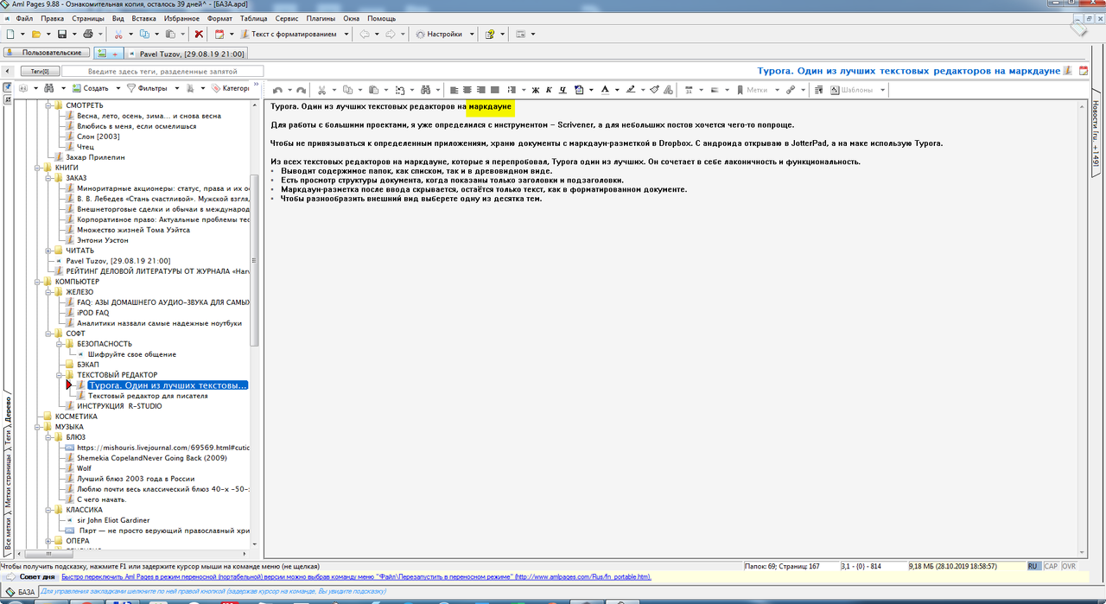Open the Вставка menu
1106x604 pixels.
[145, 18]
